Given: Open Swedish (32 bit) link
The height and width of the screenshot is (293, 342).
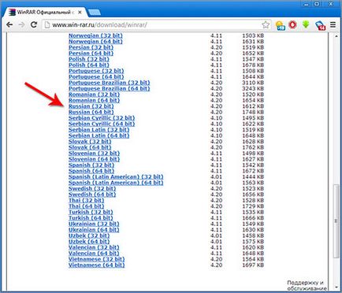Looking at the screenshot, I should pyautogui.click(x=92, y=188).
